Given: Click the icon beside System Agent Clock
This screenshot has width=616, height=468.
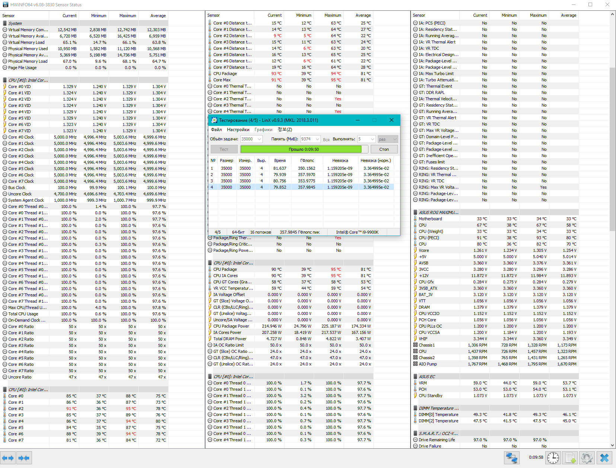Looking at the screenshot, I should (5, 200).
